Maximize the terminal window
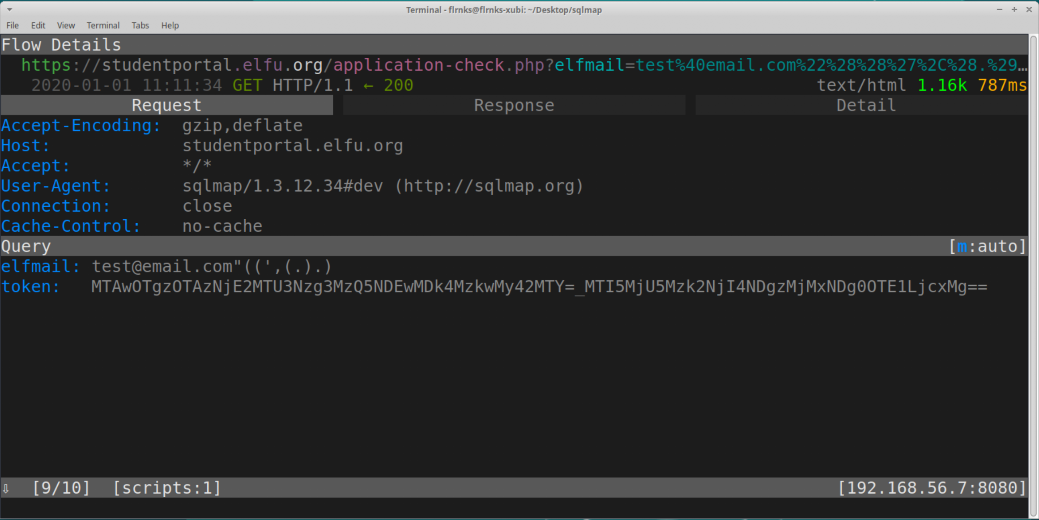The image size is (1039, 520). click(1014, 9)
